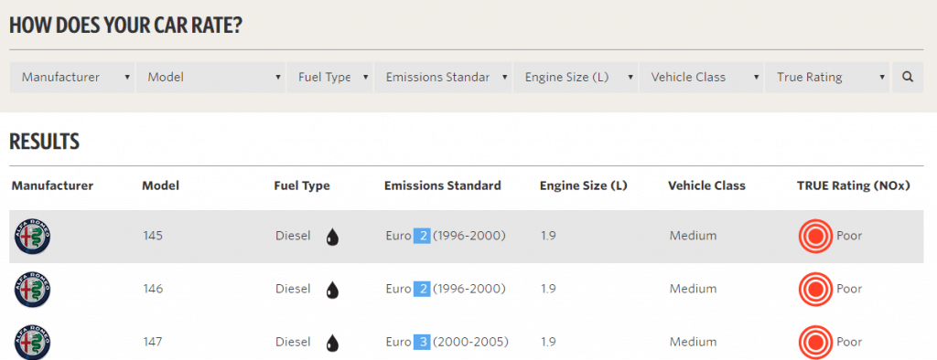Click the diesel droplet icon for model 146
This screenshot has height=360, width=937.
click(x=332, y=291)
